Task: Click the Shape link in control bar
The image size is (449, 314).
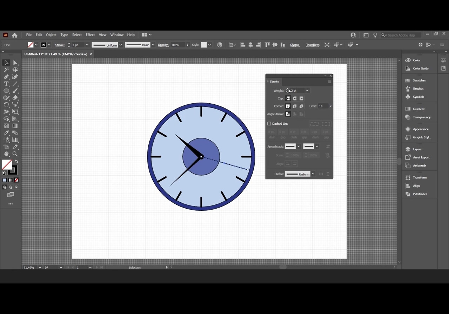Action: 295,45
